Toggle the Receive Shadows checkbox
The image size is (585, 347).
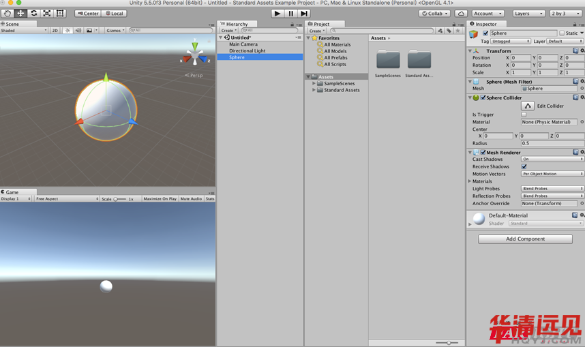[x=524, y=166]
